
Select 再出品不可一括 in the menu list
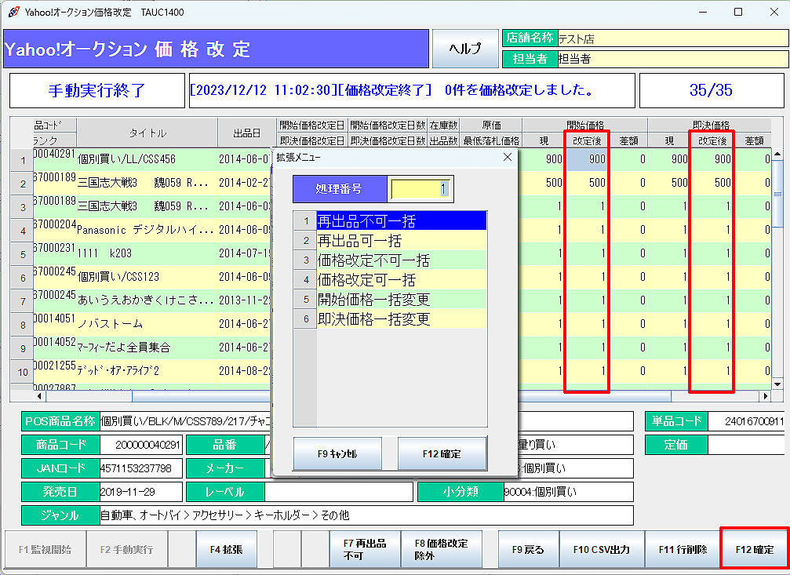tap(401, 220)
